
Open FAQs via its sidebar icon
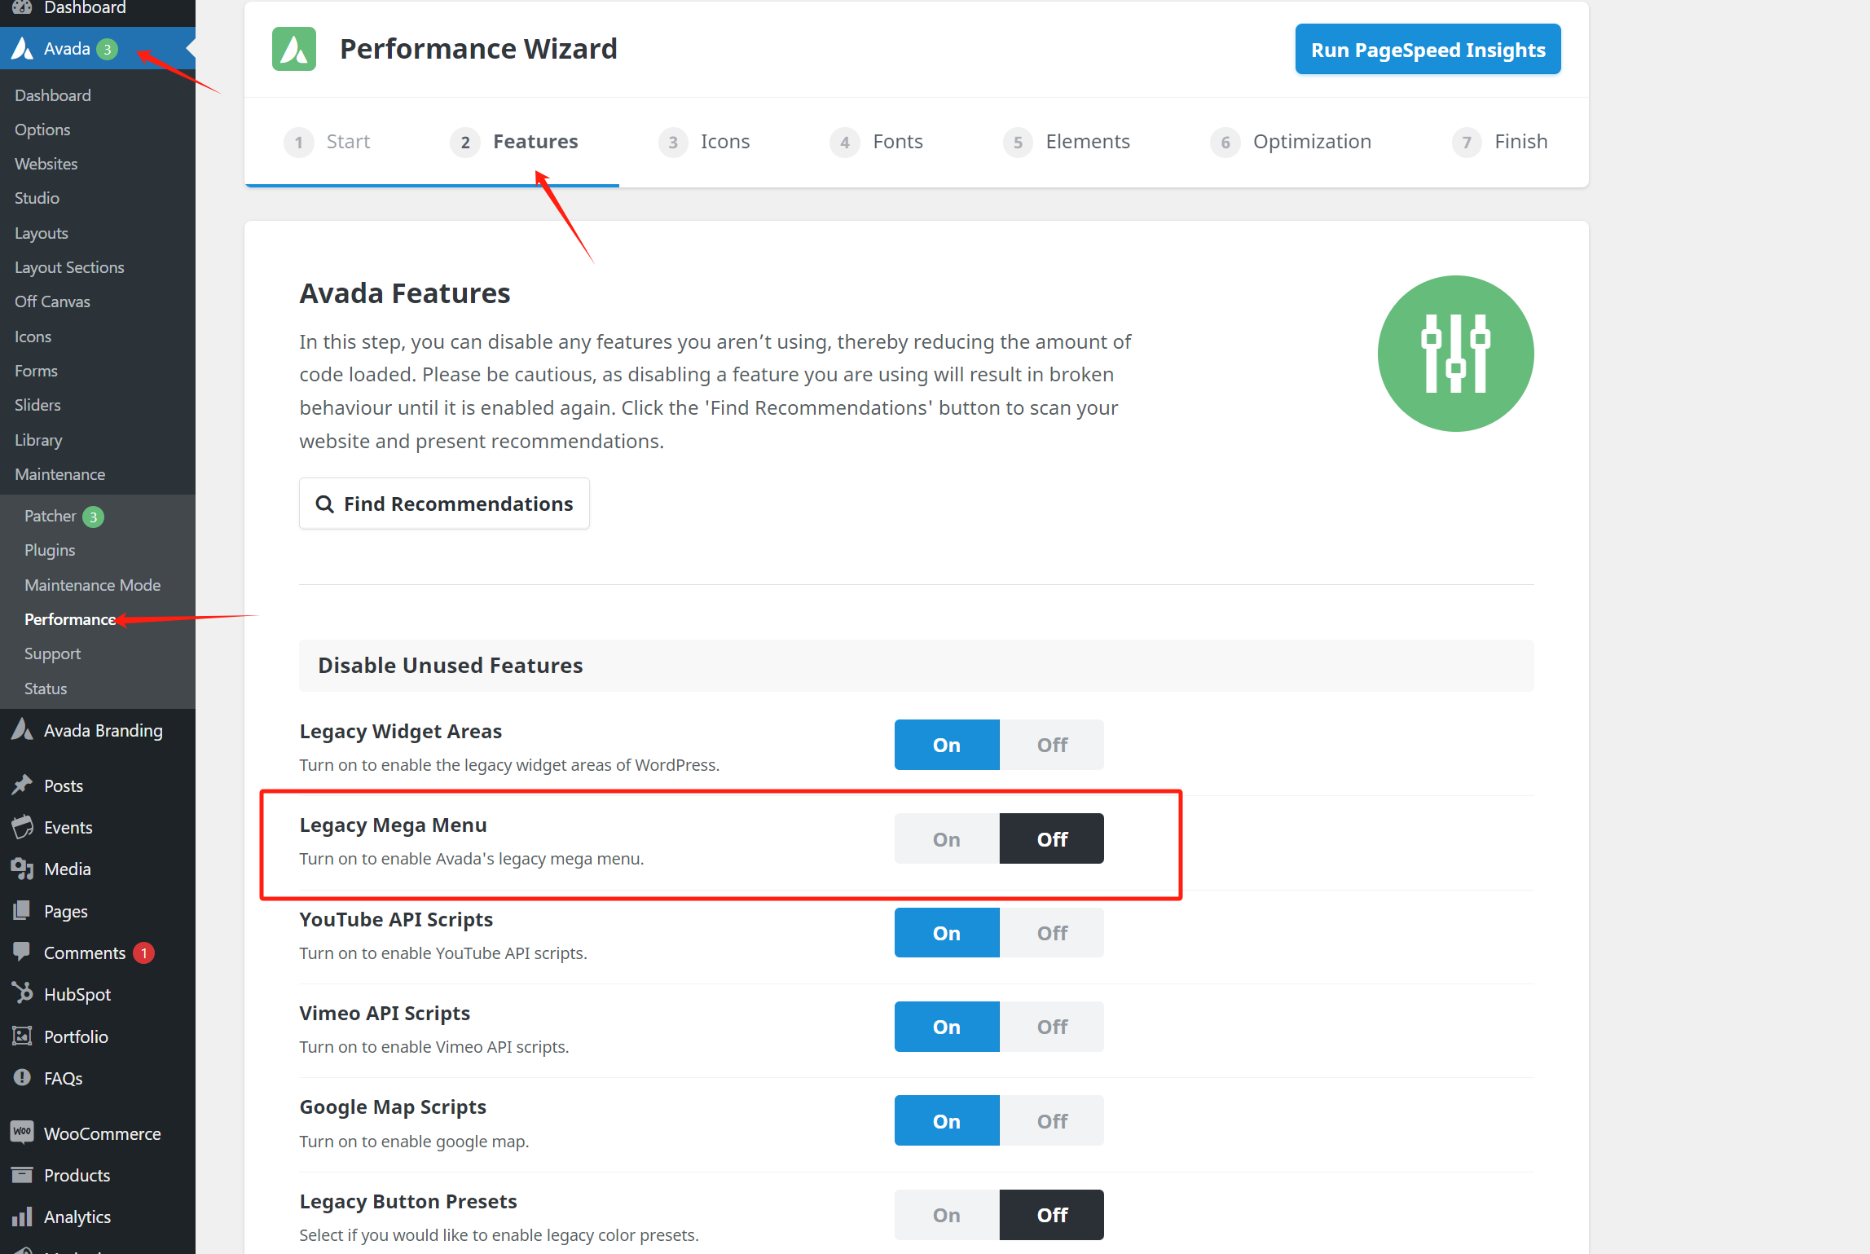coord(22,1077)
